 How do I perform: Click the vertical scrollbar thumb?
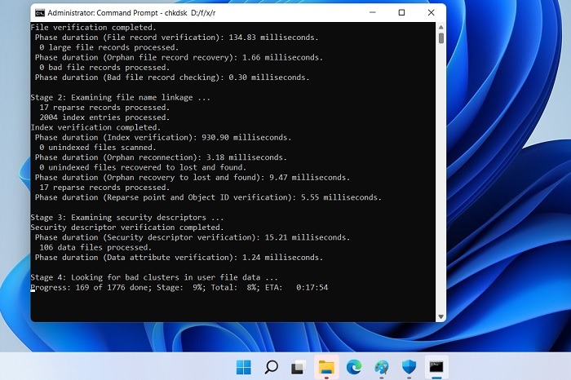[441, 38]
